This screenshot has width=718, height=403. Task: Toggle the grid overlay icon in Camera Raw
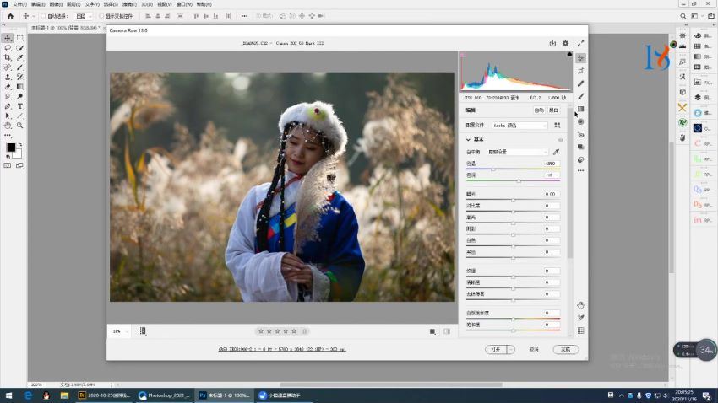pos(580,330)
